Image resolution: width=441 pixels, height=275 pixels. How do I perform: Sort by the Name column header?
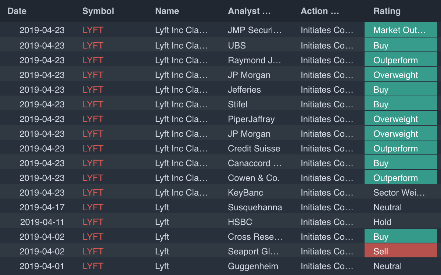[167, 11]
